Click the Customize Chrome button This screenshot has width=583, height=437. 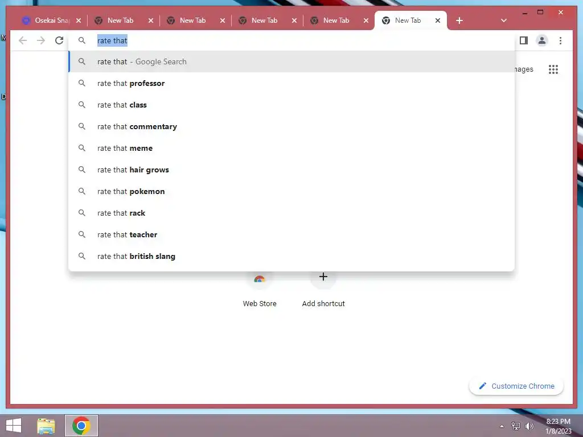point(516,386)
